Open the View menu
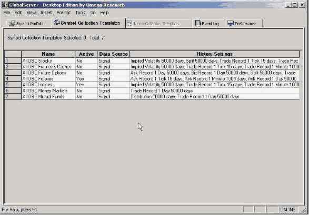The width and height of the screenshot is (309, 215). click(x=31, y=13)
